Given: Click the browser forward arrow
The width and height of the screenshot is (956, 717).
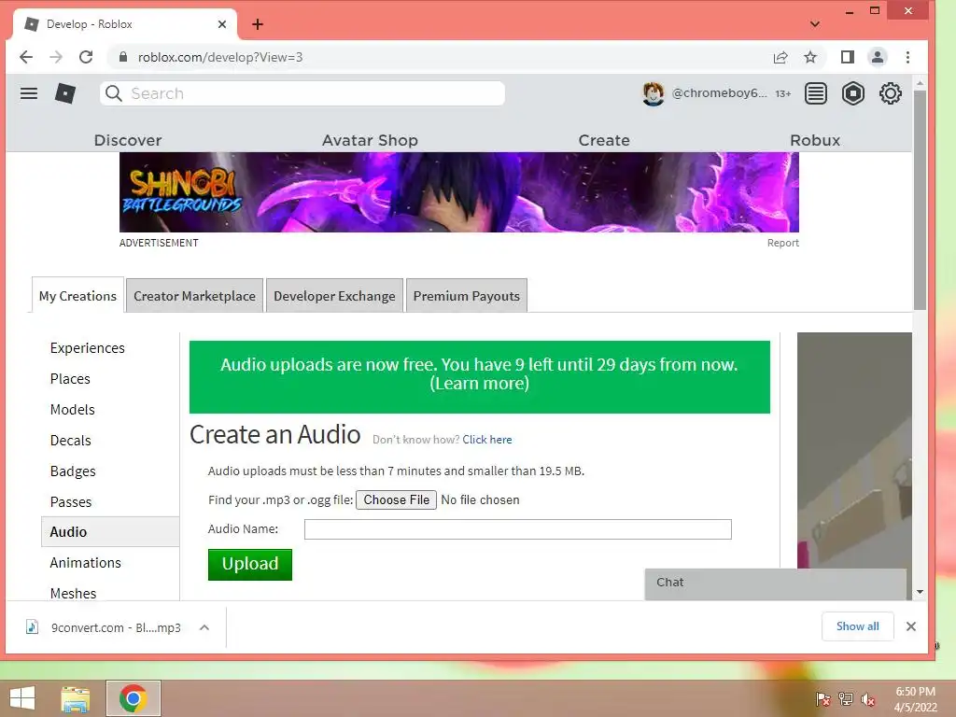Looking at the screenshot, I should click(56, 57).
